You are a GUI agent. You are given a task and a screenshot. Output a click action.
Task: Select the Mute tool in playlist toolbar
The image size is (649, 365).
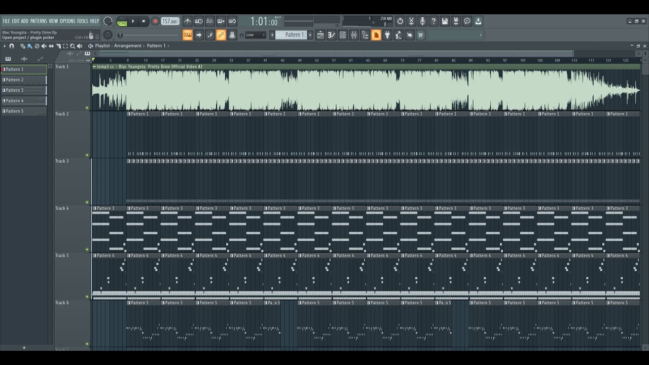click(44, 46)
